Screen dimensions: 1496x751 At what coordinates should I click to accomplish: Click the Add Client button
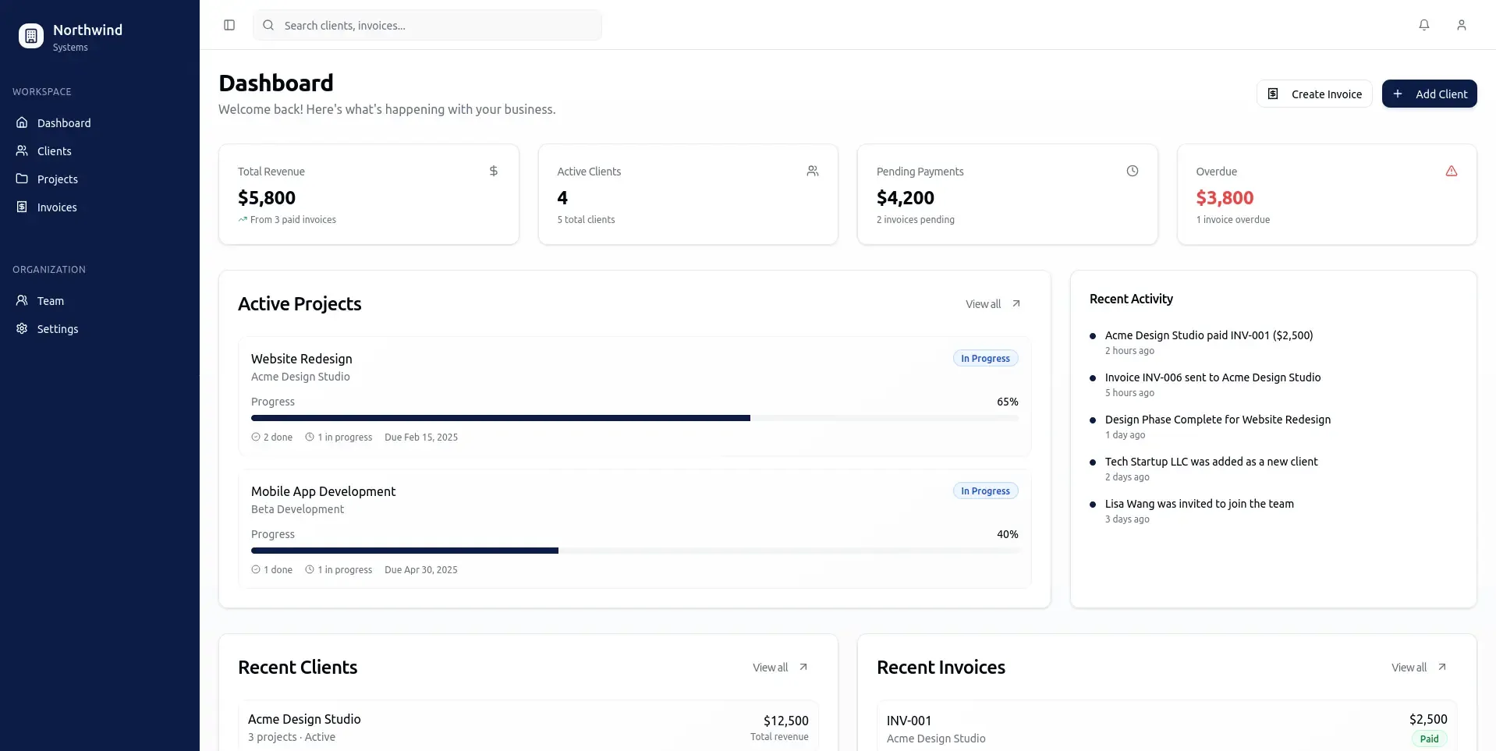pos(1429,93)
